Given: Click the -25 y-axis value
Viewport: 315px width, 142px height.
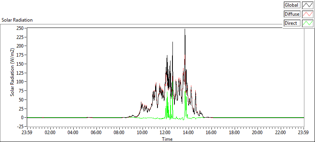Looking at the screenshot, I should click(x=21, y=127).
